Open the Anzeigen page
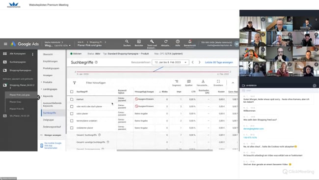This screenshot has height=180, width=319. (x=48, y=75)
